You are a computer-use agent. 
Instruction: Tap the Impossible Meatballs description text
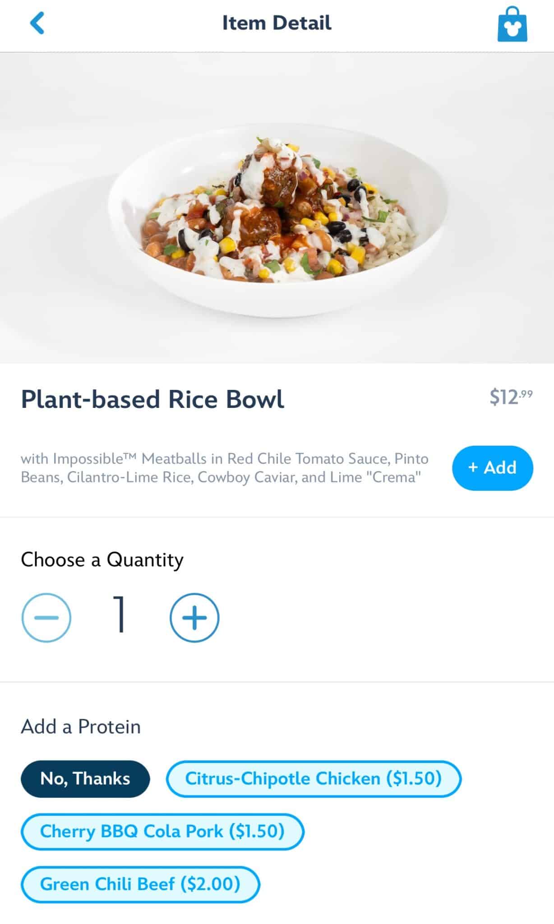click(224, 468)
